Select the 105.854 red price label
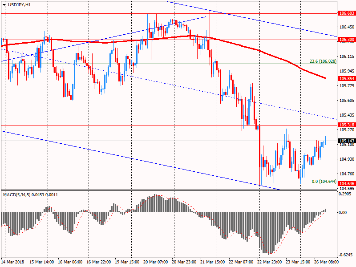This screenshot has width=356, height=267. (347, 79)
